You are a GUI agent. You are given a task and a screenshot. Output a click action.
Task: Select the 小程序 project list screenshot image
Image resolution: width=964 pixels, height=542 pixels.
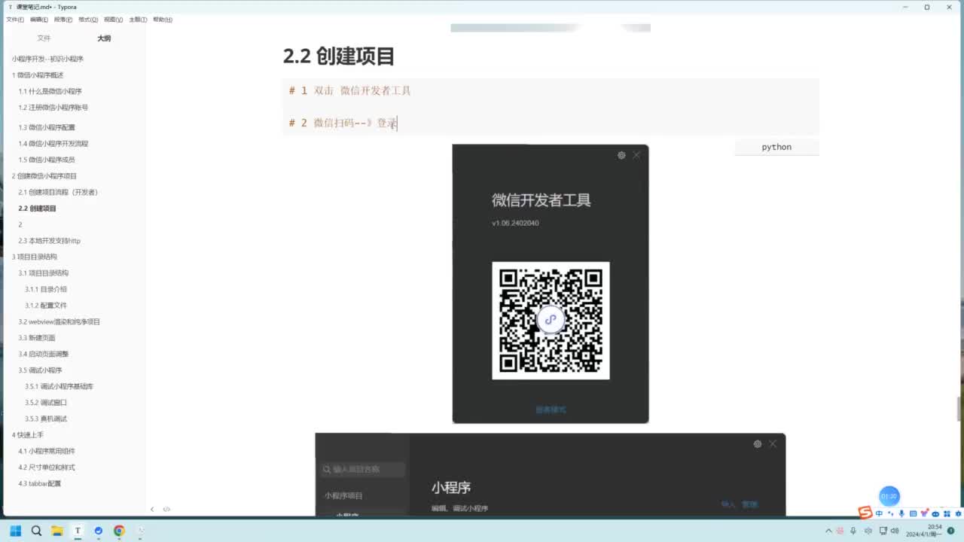tap(551, 475)
